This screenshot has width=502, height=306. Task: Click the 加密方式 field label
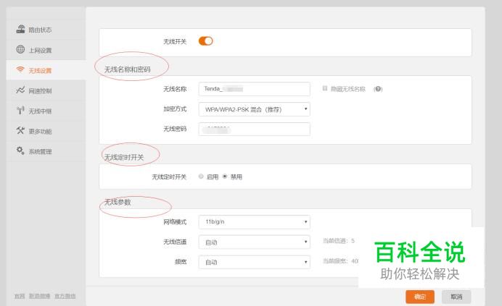175,109
